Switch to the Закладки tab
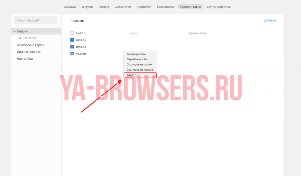Image resolution: width=301 pixels, height=176 pixels. pyautogui.click(x=70, y=7)
